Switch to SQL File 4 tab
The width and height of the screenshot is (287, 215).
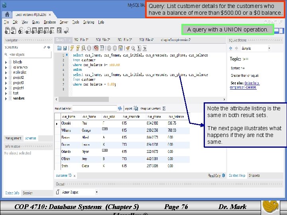[x=146, y=40]
